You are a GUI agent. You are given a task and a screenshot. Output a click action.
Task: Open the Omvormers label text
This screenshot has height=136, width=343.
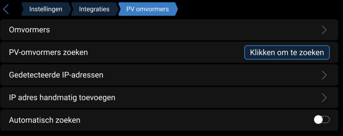pos(29,30)
